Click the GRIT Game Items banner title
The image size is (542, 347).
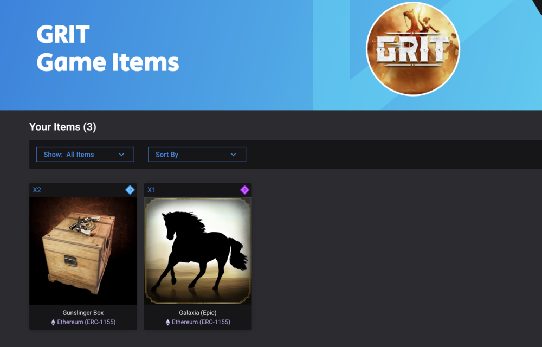pyautogui.click(x=107, y=48)
